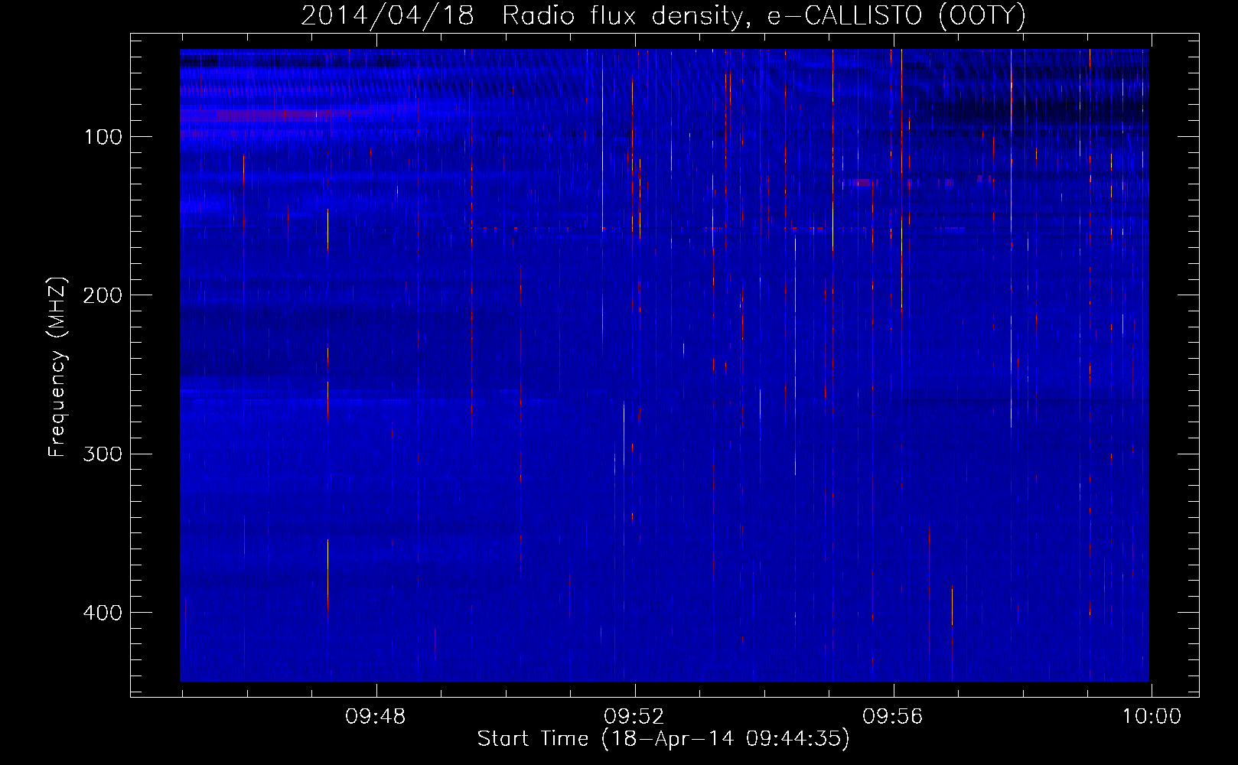Click the "10:00" time tick label
The height and width of the screenshot is (765, 1238).
1152,717
